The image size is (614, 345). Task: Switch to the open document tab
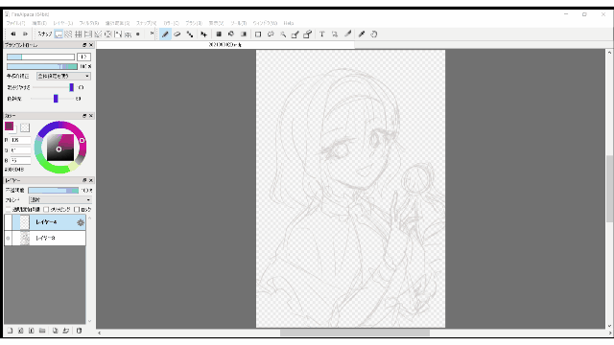coord(224,45)
